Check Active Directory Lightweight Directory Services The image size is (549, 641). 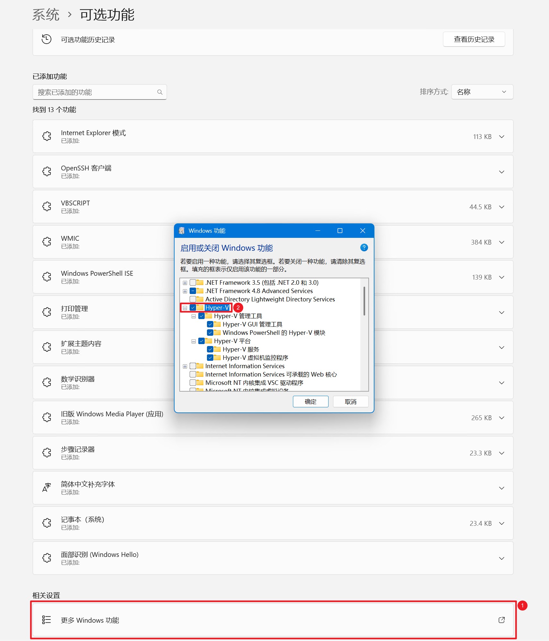tap(193, 299)
